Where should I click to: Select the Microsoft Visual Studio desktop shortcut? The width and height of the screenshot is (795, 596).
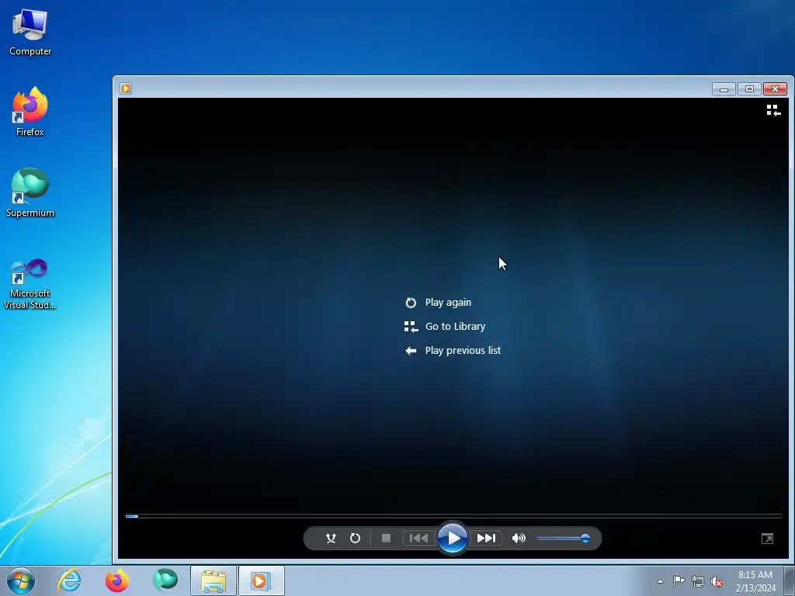coord(30,284)
